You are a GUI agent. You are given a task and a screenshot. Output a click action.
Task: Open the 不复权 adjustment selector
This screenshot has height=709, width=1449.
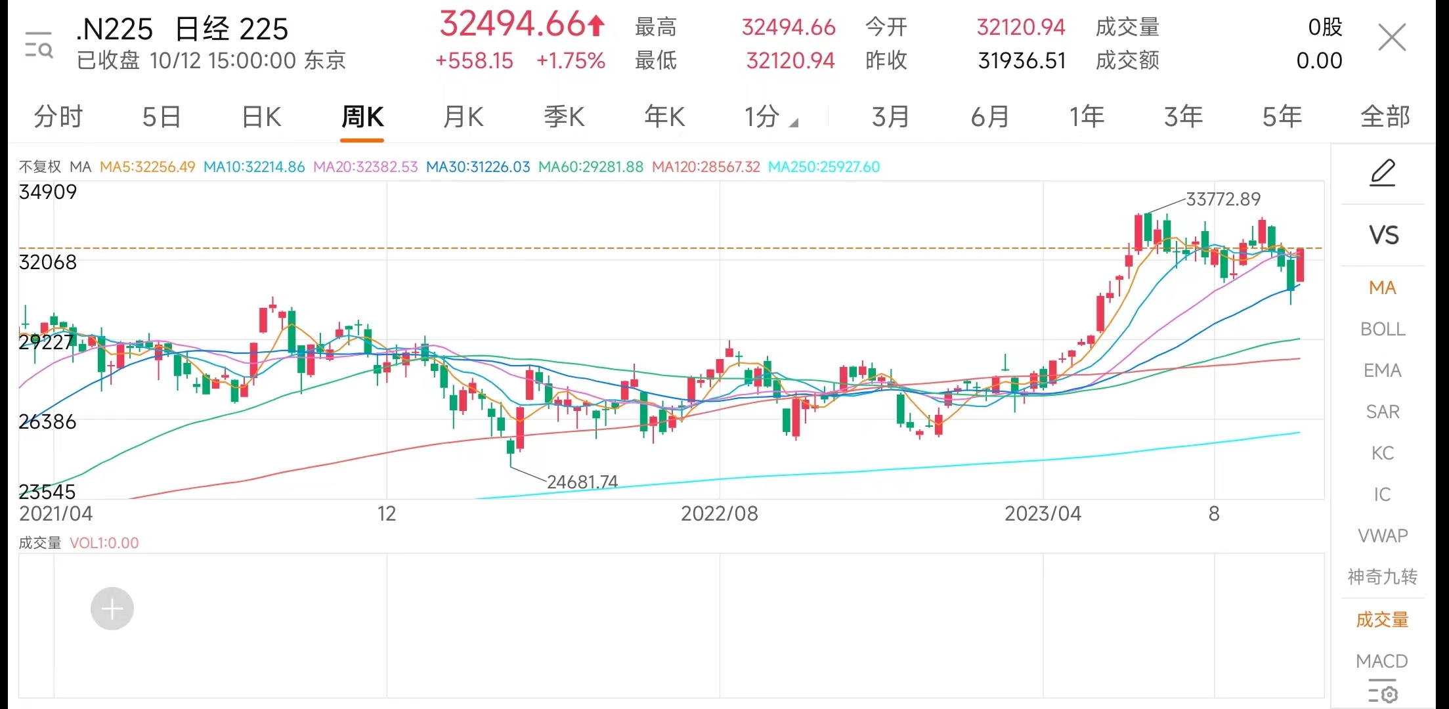coord(39,167)
